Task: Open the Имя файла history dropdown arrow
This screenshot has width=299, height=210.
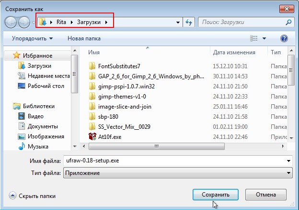Action: 288,161
